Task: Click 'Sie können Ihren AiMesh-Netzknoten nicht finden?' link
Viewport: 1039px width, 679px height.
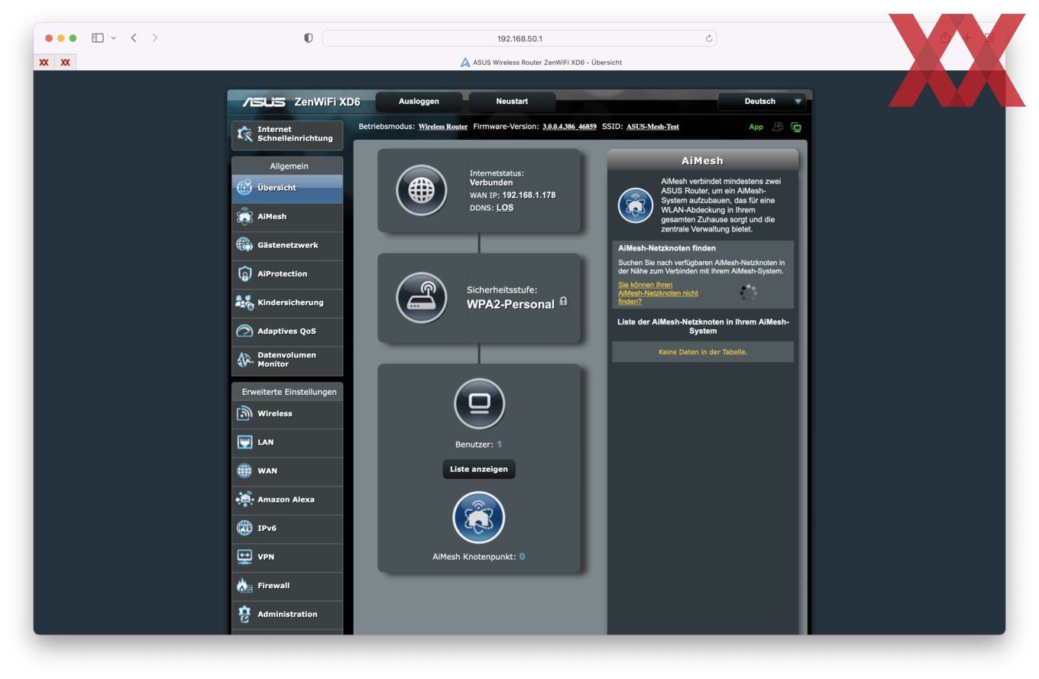Action: coord(658,293)
